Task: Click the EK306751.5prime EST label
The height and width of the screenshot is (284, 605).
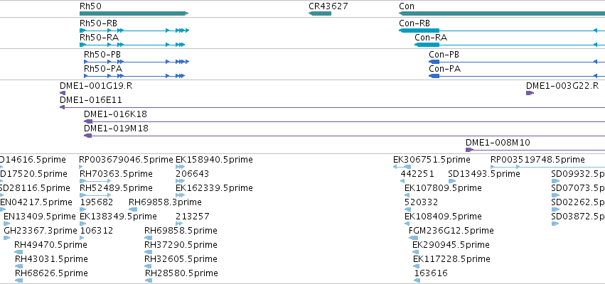Action: [432, 160]
